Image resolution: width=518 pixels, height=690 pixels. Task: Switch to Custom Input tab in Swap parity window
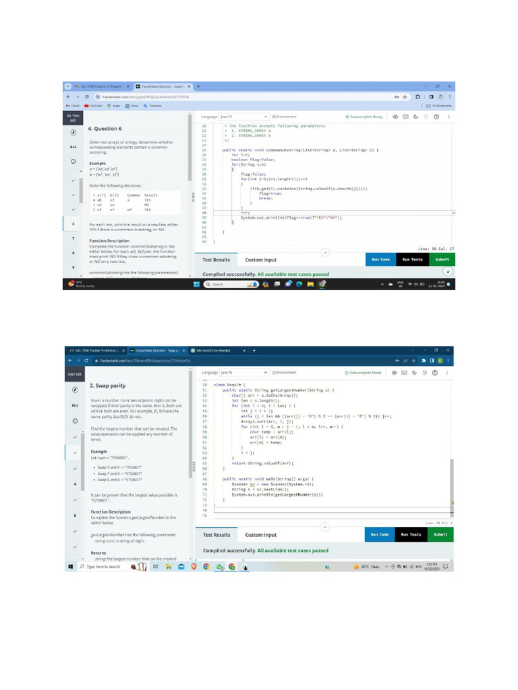point(261,534)
